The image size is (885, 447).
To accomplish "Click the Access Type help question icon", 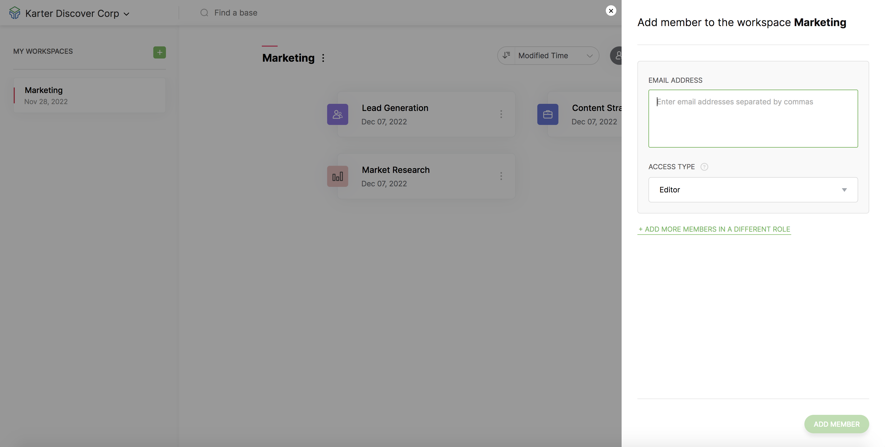I will [x=704, y=167].
